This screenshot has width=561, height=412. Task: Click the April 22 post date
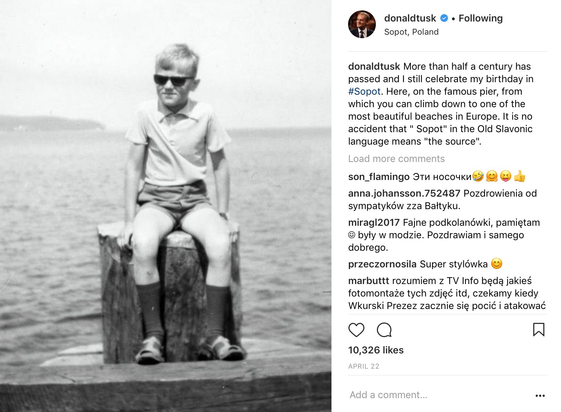pyautogui.click(x=364, y=367)
